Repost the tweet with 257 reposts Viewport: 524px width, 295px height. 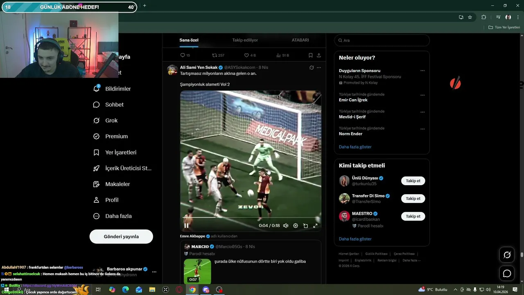(x=218, y=55)
